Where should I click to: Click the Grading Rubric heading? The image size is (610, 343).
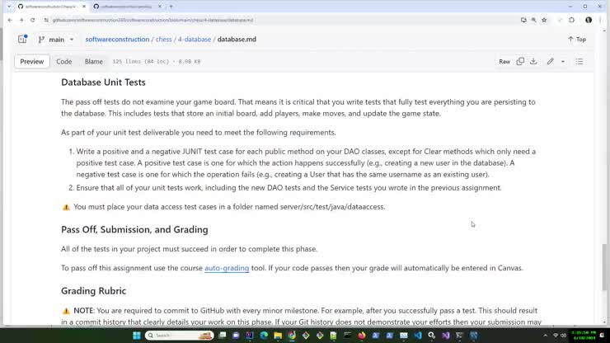(93, 291)
